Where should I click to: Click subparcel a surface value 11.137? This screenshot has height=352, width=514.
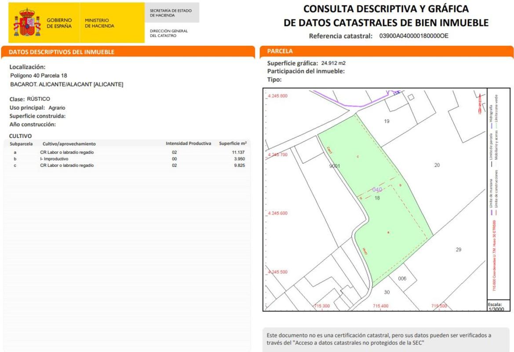(x=238, y=152)
